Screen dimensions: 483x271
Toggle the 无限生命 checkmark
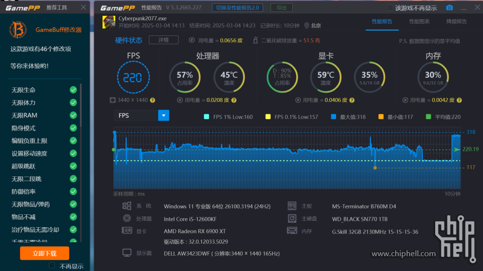(73, 90)
